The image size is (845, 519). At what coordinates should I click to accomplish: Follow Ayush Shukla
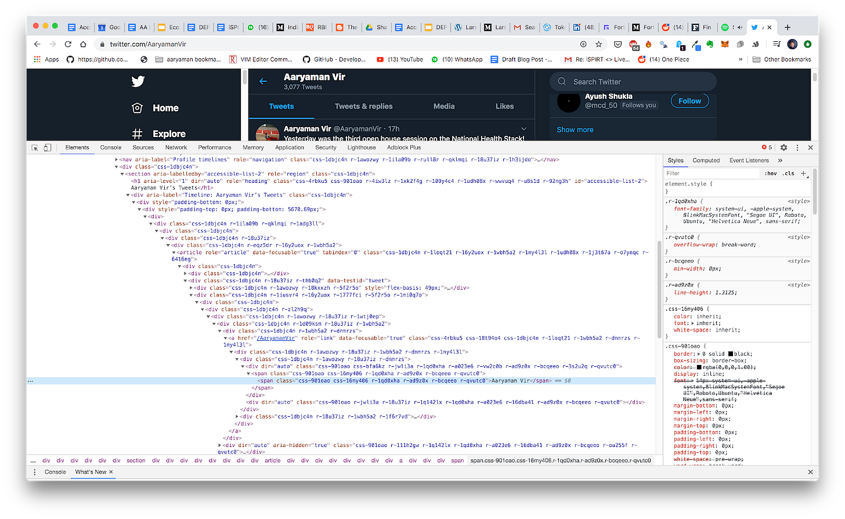(x=690, y=101)
